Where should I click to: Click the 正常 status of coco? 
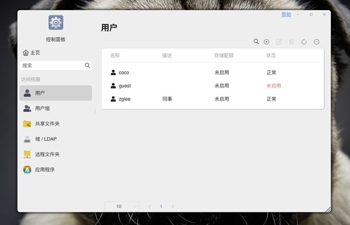tap(271, 73)
